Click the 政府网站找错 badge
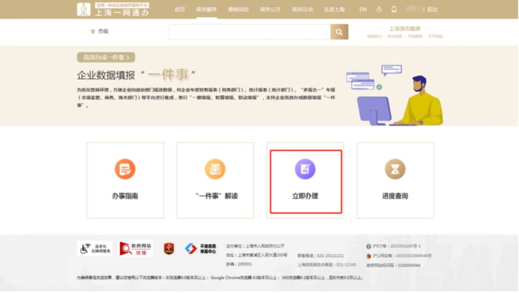 click(136, 248)
